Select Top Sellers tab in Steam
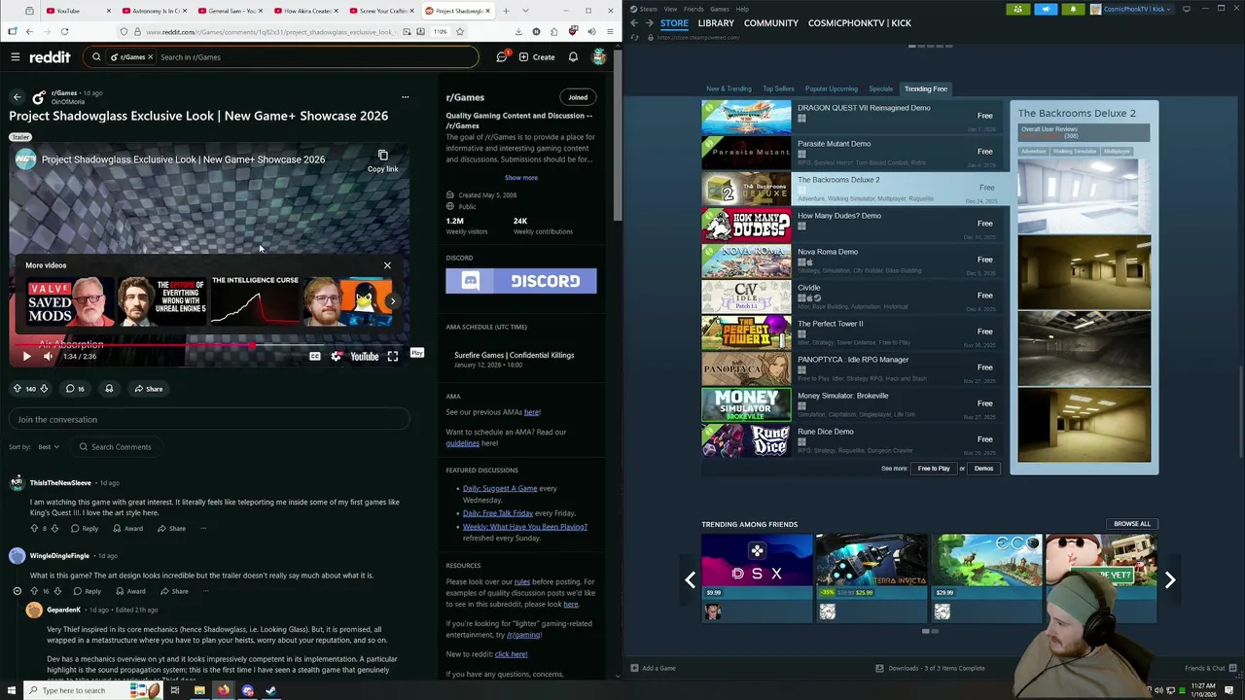The image size is (1245, 700). tap(778, 89)
